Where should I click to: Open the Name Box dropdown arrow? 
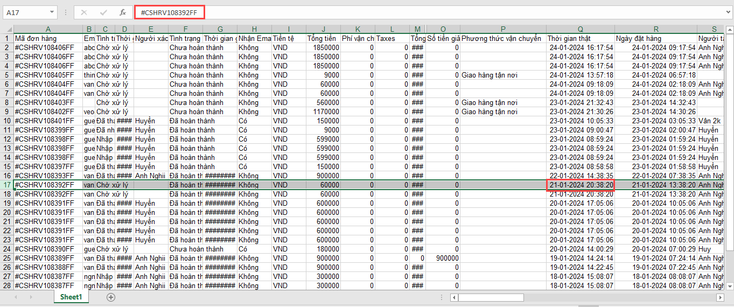click(x=52, y=12)
